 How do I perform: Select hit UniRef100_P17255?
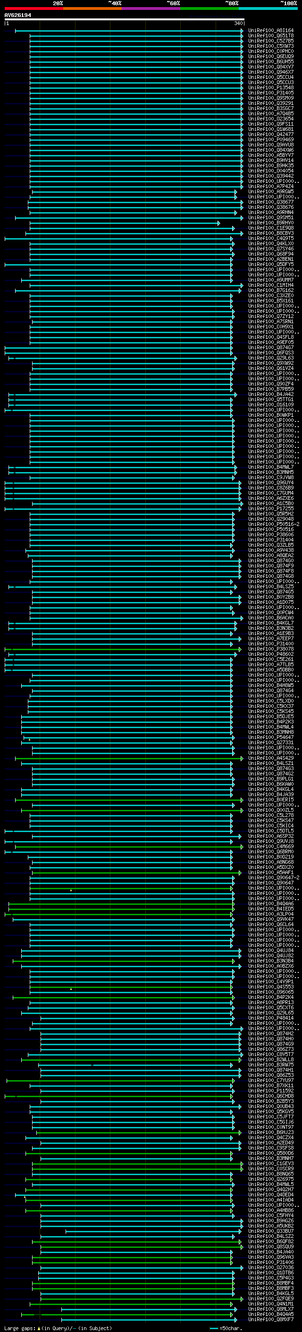pyautogui.click(x=270, y=509)
